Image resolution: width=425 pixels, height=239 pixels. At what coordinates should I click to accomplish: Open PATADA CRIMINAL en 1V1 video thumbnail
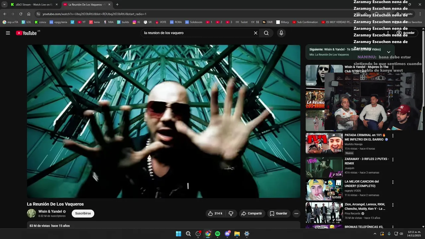(x=324, y=143)
